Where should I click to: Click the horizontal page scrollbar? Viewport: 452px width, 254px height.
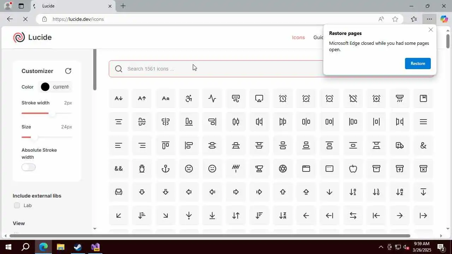(209, 236)
